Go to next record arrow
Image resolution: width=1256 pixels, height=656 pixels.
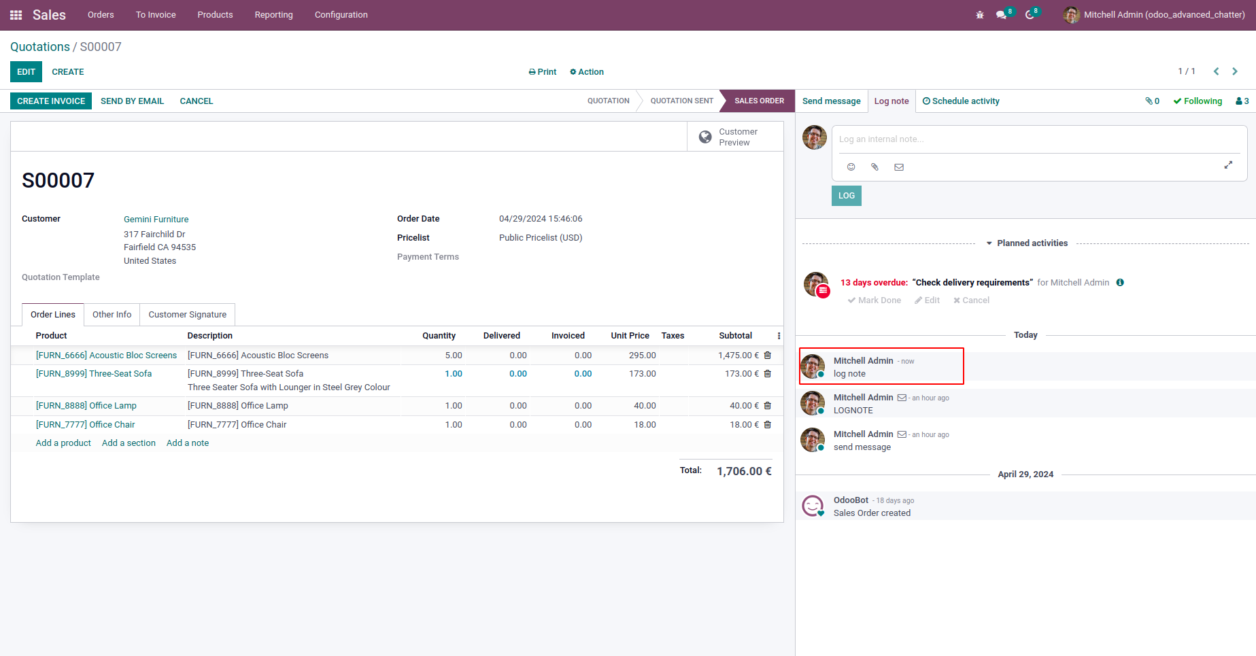click(1235, 71)
